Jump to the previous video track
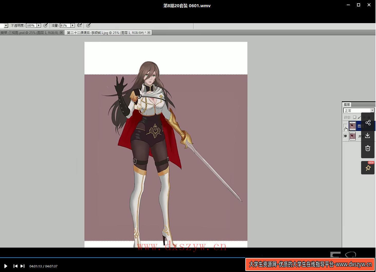This screenshot has height=272, width=376. pyautogui.click(x=15, y=266)
